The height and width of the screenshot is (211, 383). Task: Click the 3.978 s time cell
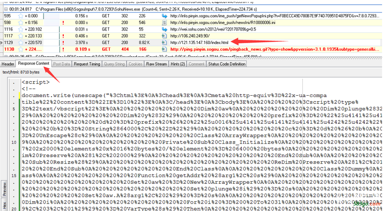[82, 43]
